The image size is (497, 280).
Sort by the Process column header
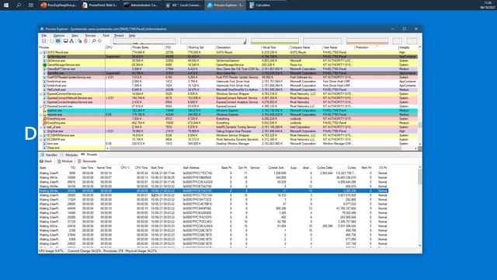click(x=71, y=47)
